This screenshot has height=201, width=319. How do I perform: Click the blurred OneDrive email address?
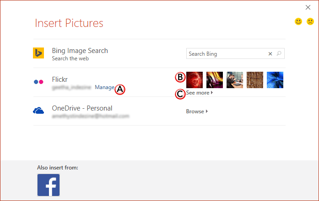pos(91,116)
